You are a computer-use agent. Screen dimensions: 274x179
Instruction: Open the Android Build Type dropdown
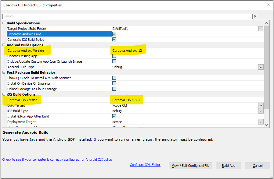(261, 67)
